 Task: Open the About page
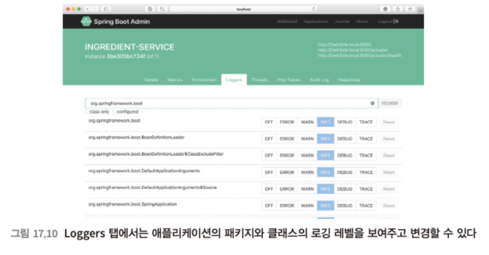coord(362,21)
